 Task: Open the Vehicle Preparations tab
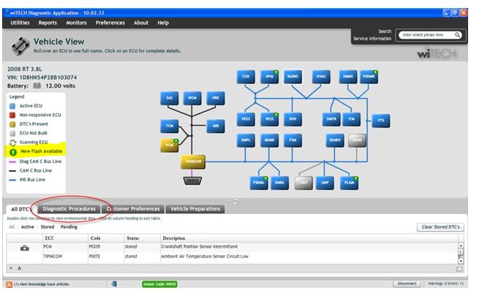(195, 209)
